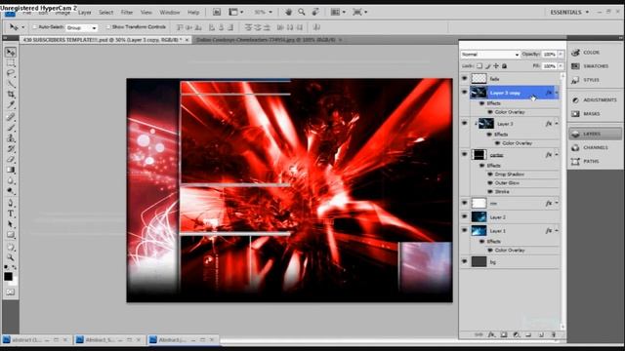
Task: Lock layer position icon
Action: (x=496, y=66)
